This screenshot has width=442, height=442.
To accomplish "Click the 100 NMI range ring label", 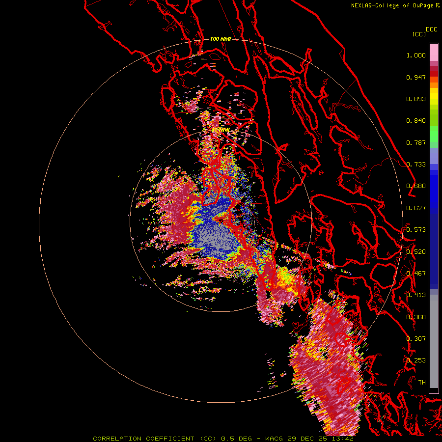I will (x=221, y=39).
